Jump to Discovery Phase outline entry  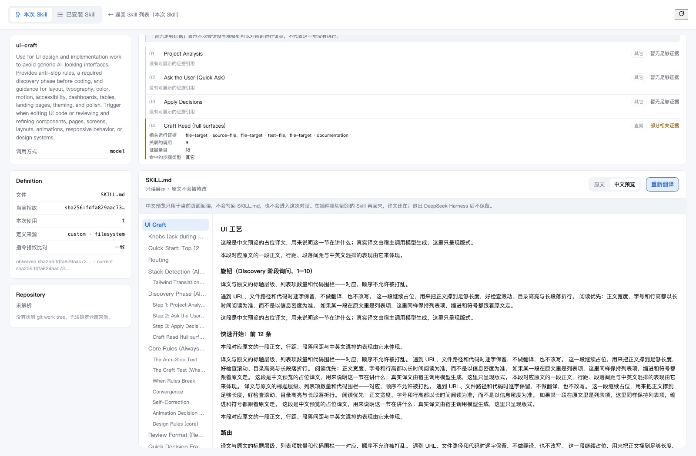click(175, 294)
